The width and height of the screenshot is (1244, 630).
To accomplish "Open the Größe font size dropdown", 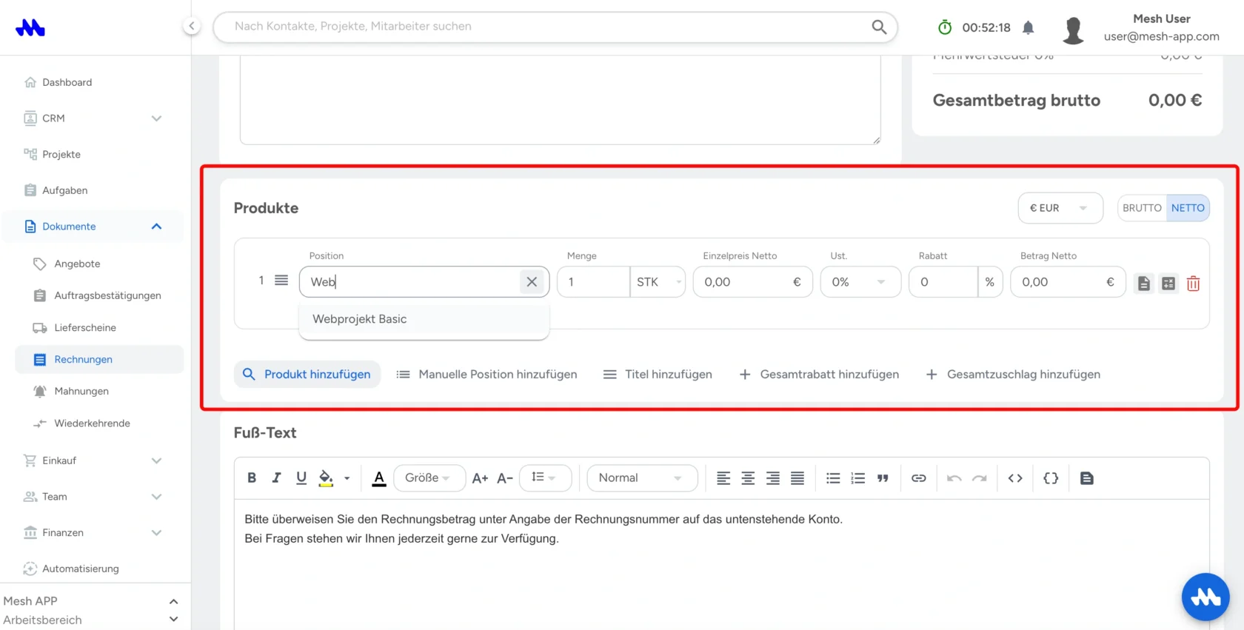I will (x=429, y=478).
